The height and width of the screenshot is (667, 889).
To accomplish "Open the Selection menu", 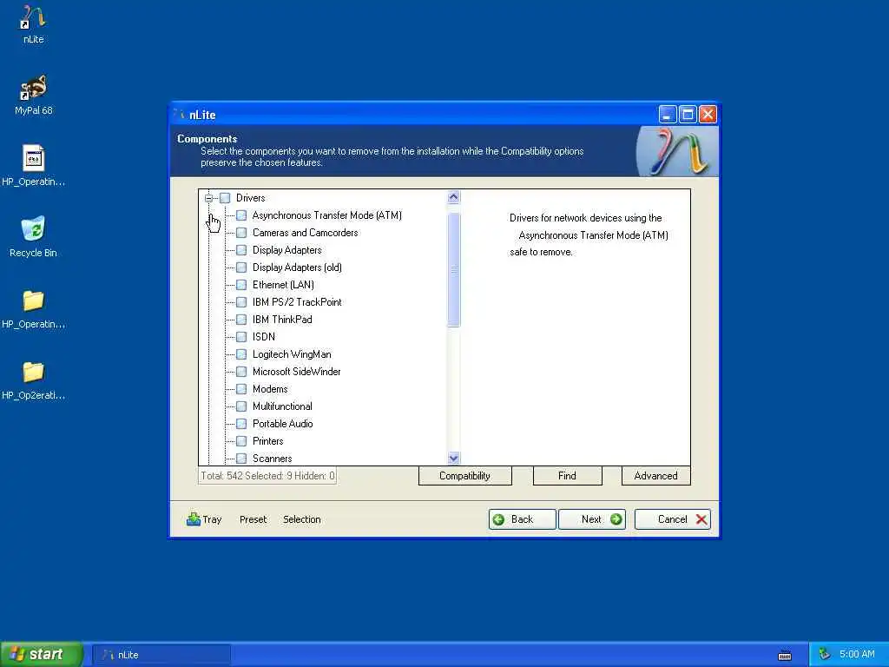I will tap(301, 519).
